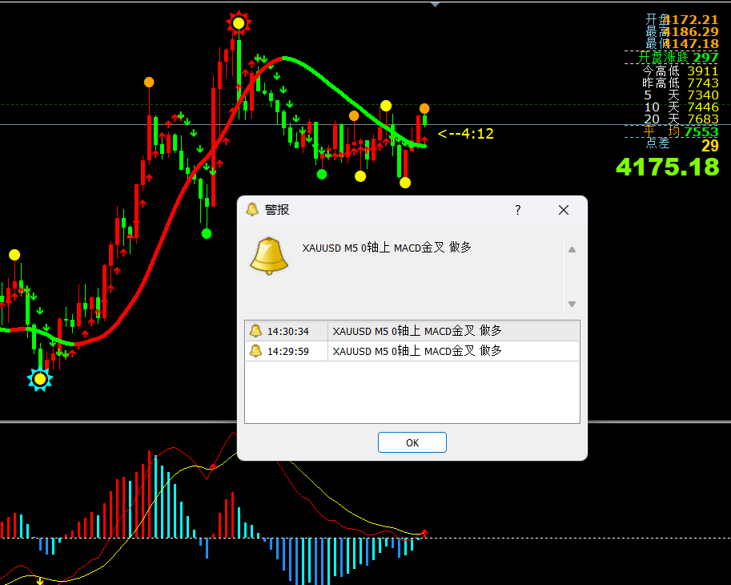Viewport: 731px width, 585px height.
Task: Click the green dot below the 4:12 candle group
Action: point(322,175)
